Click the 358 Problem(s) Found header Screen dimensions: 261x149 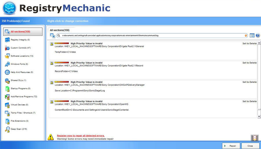pos(16,21)
